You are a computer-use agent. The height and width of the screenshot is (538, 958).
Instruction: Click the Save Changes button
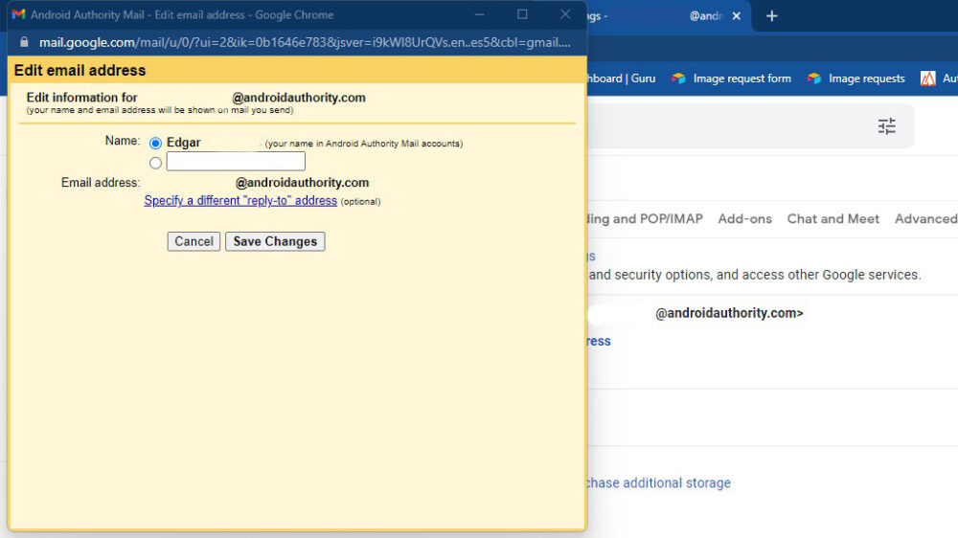pos(275,241)
